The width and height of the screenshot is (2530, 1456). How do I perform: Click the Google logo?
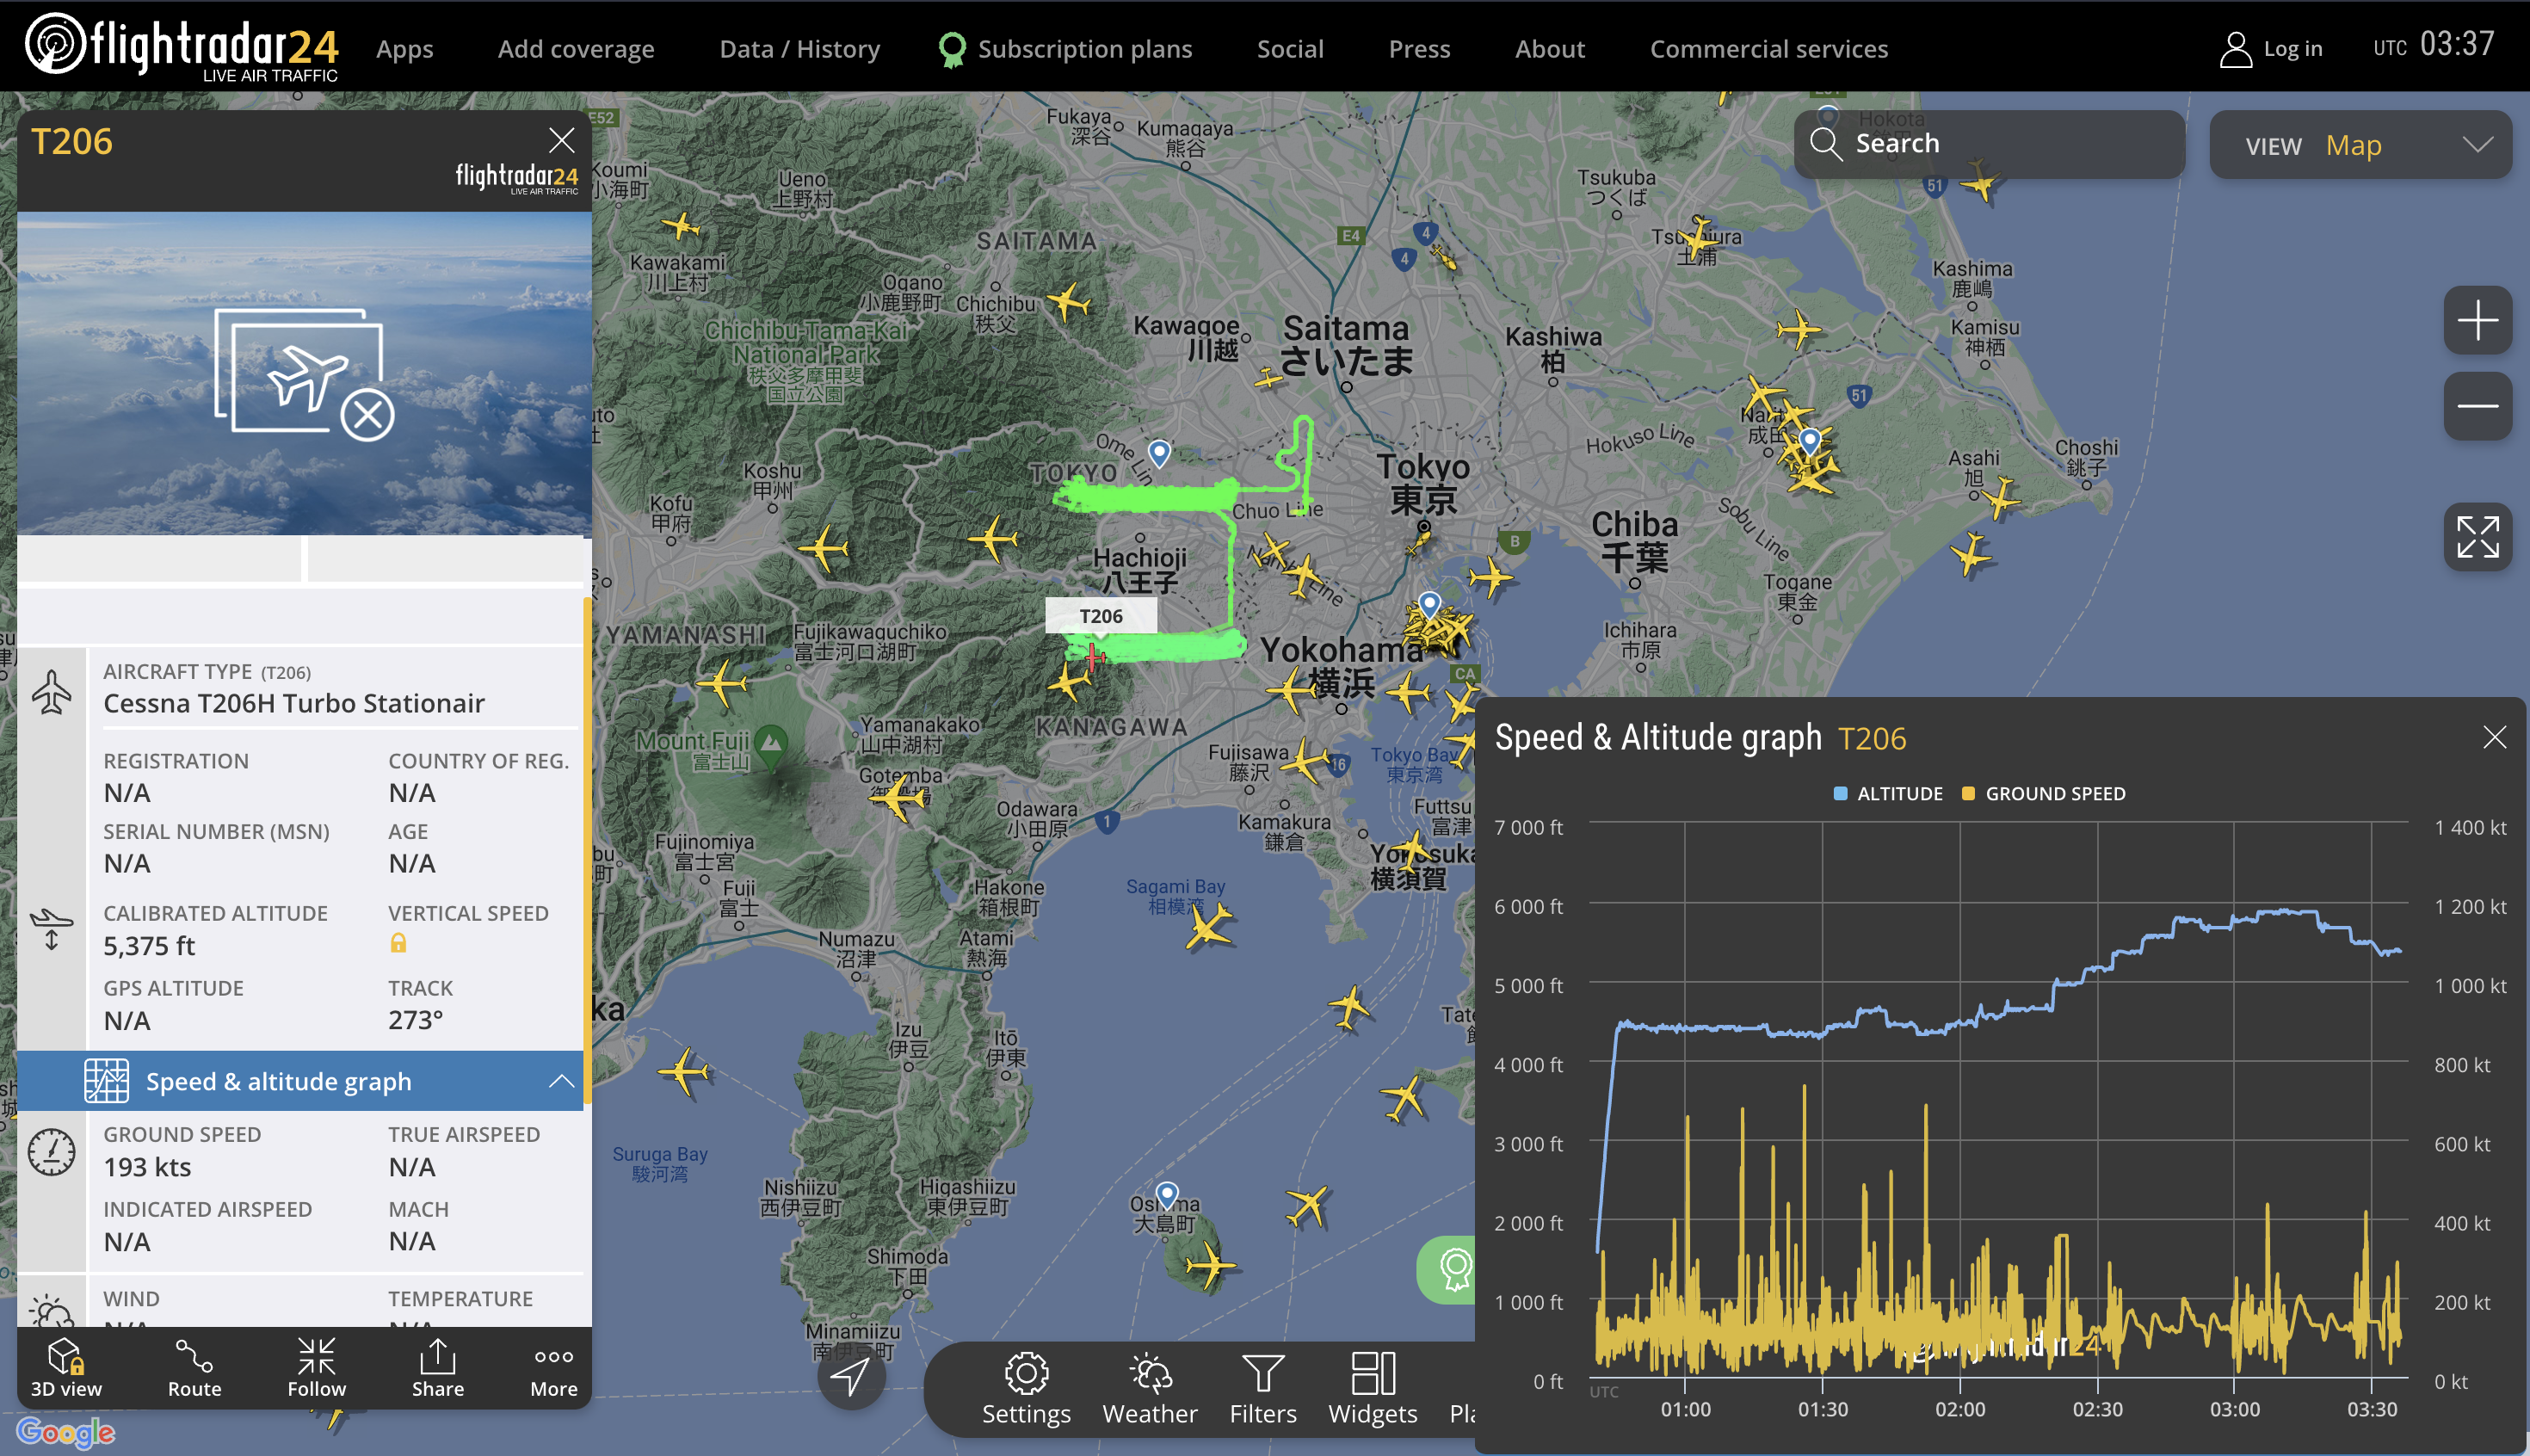coord(65,1432)
